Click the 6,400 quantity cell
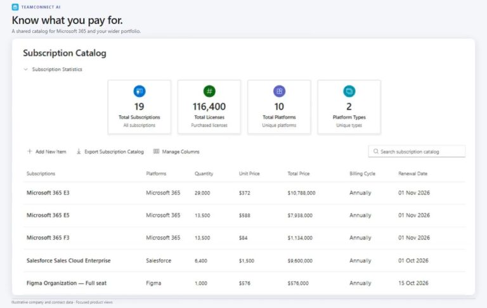487x308 pixels. pyautogui.click(x=201, y=261)
